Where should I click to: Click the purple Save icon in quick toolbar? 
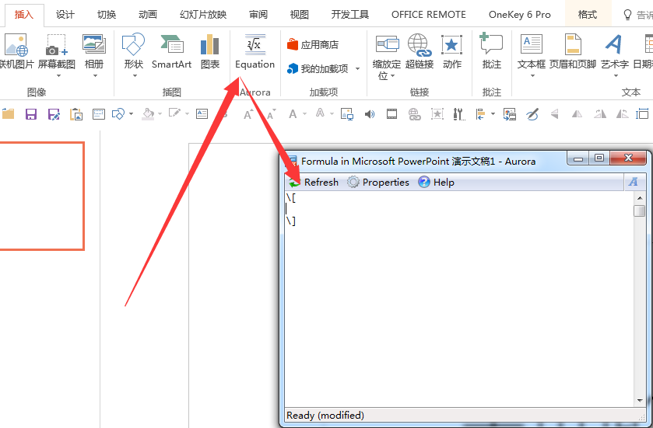pyautogui.click(x=31, y=114)
